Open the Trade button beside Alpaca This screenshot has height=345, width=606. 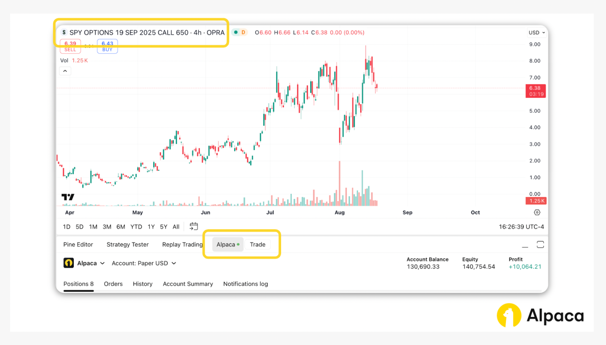pos(257,244)
